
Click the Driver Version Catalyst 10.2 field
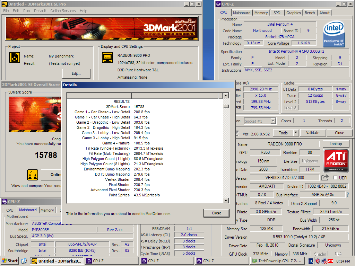299,237
